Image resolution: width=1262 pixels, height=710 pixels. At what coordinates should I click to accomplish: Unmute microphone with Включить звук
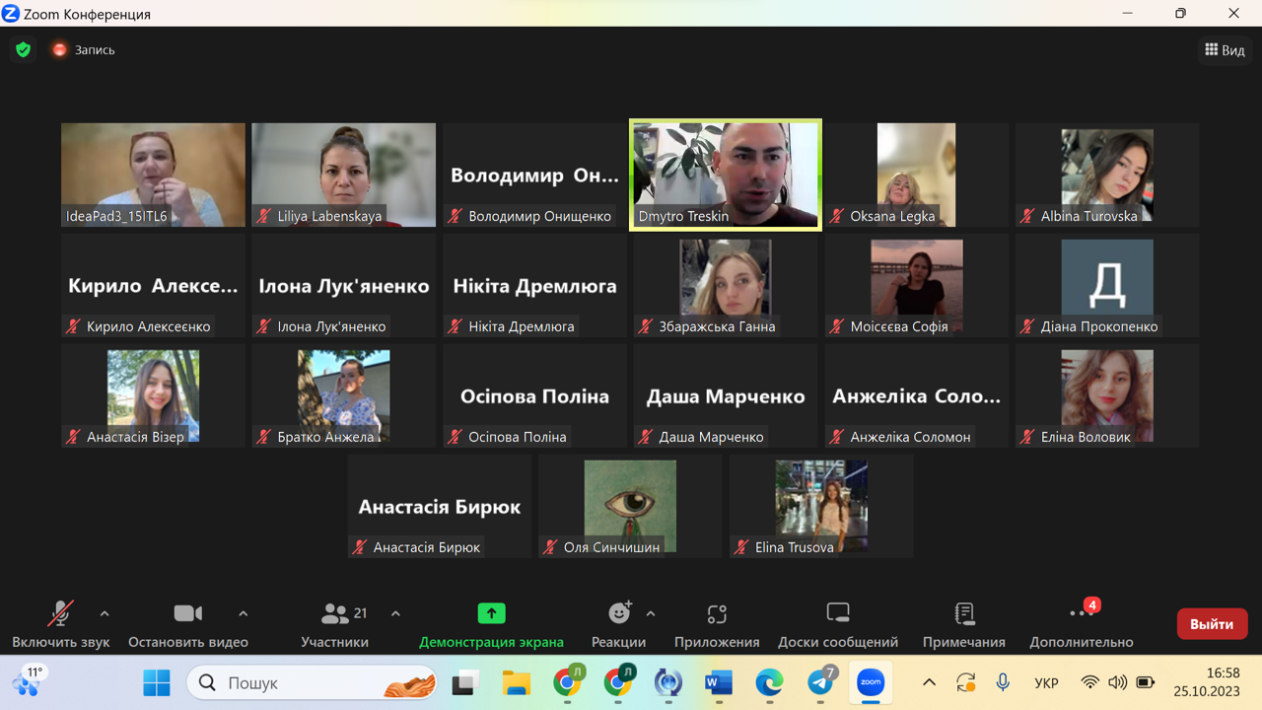[x=60, y=625]
